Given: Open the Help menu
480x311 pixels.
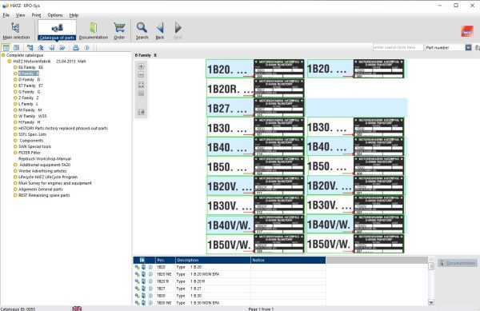Looking at the screenshot, I should pos(74,15).
